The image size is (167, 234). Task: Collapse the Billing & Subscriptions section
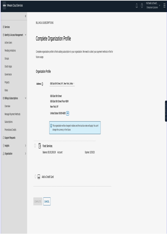tap(26, 98)
